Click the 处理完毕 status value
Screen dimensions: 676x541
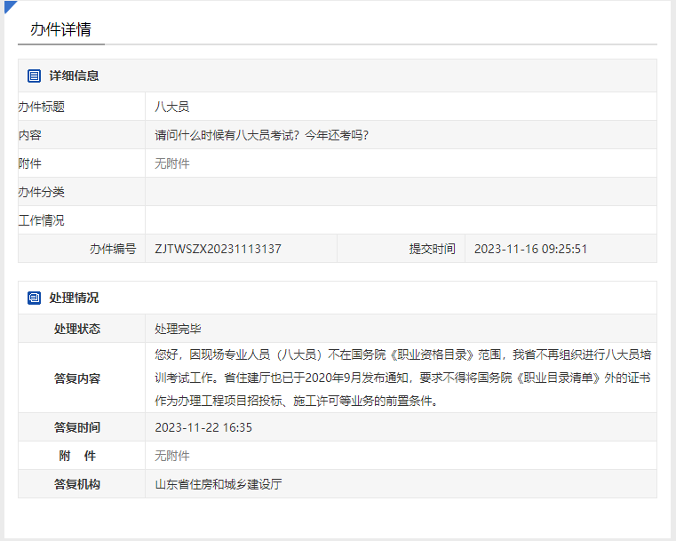point(178,329)
